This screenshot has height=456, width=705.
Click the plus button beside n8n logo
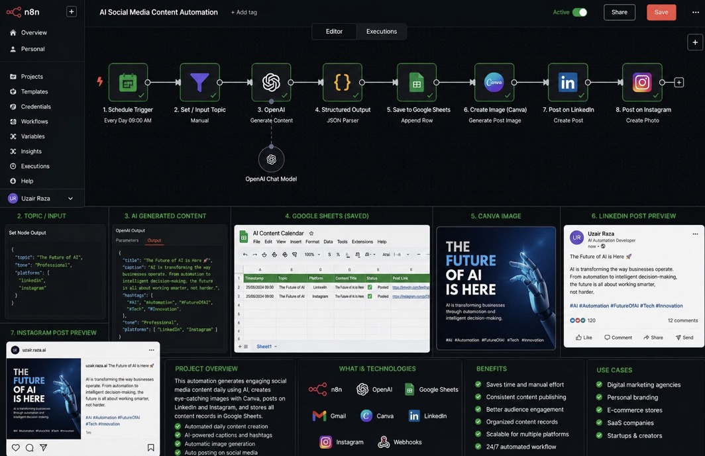click(72, 12)
